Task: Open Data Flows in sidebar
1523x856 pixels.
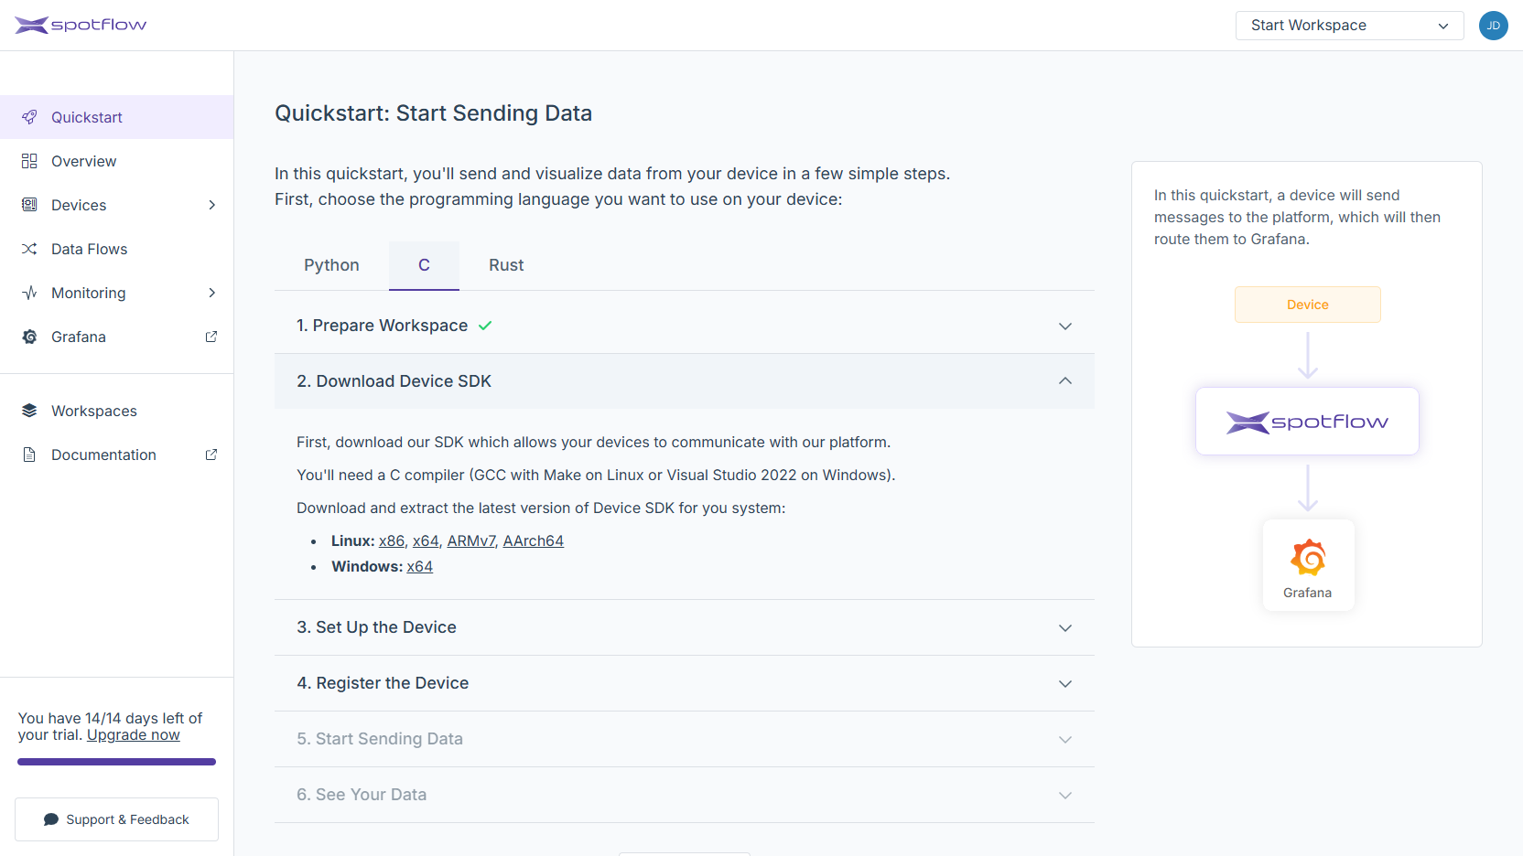Action: 117,249
